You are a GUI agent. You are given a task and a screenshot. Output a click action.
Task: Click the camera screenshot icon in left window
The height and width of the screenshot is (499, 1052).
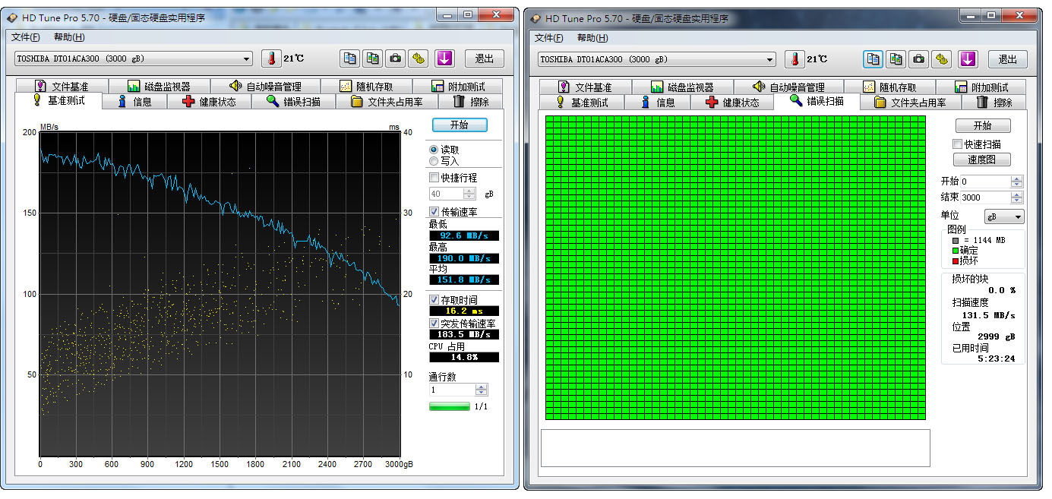pyautogui.click(x=396, y=58)
